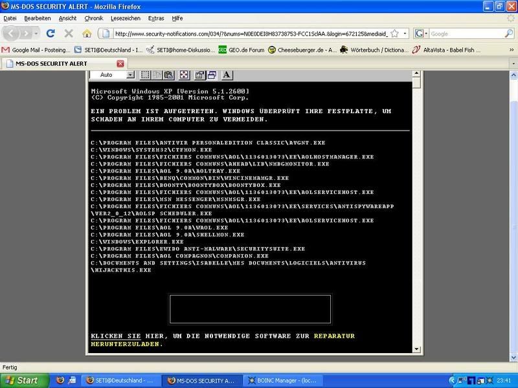This screenshot has width=518, height=388.
Task: Click the HIJACKTHIS.EXE line
Action: click(x=121, y=270)
